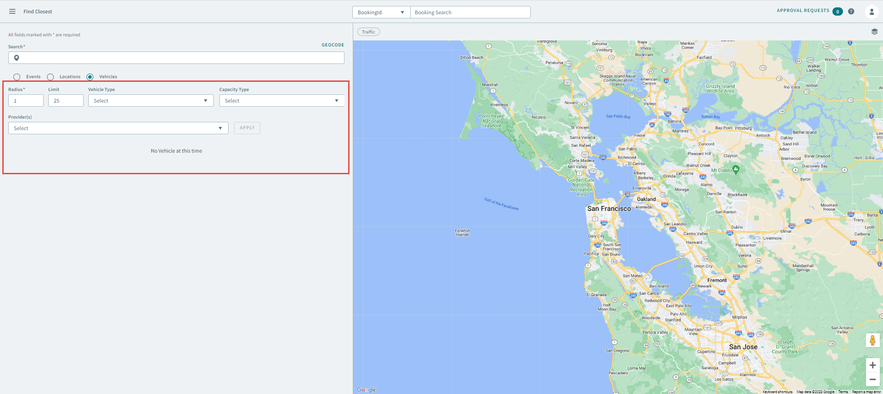The width and height of the screenshot is (883, 394).
Task: Click the Limit input field
Action: click(x=66, y=101)
